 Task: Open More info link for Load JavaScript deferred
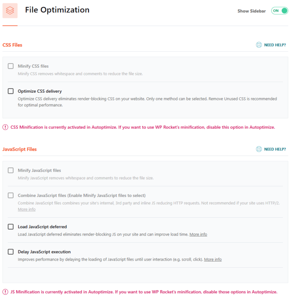198,234
